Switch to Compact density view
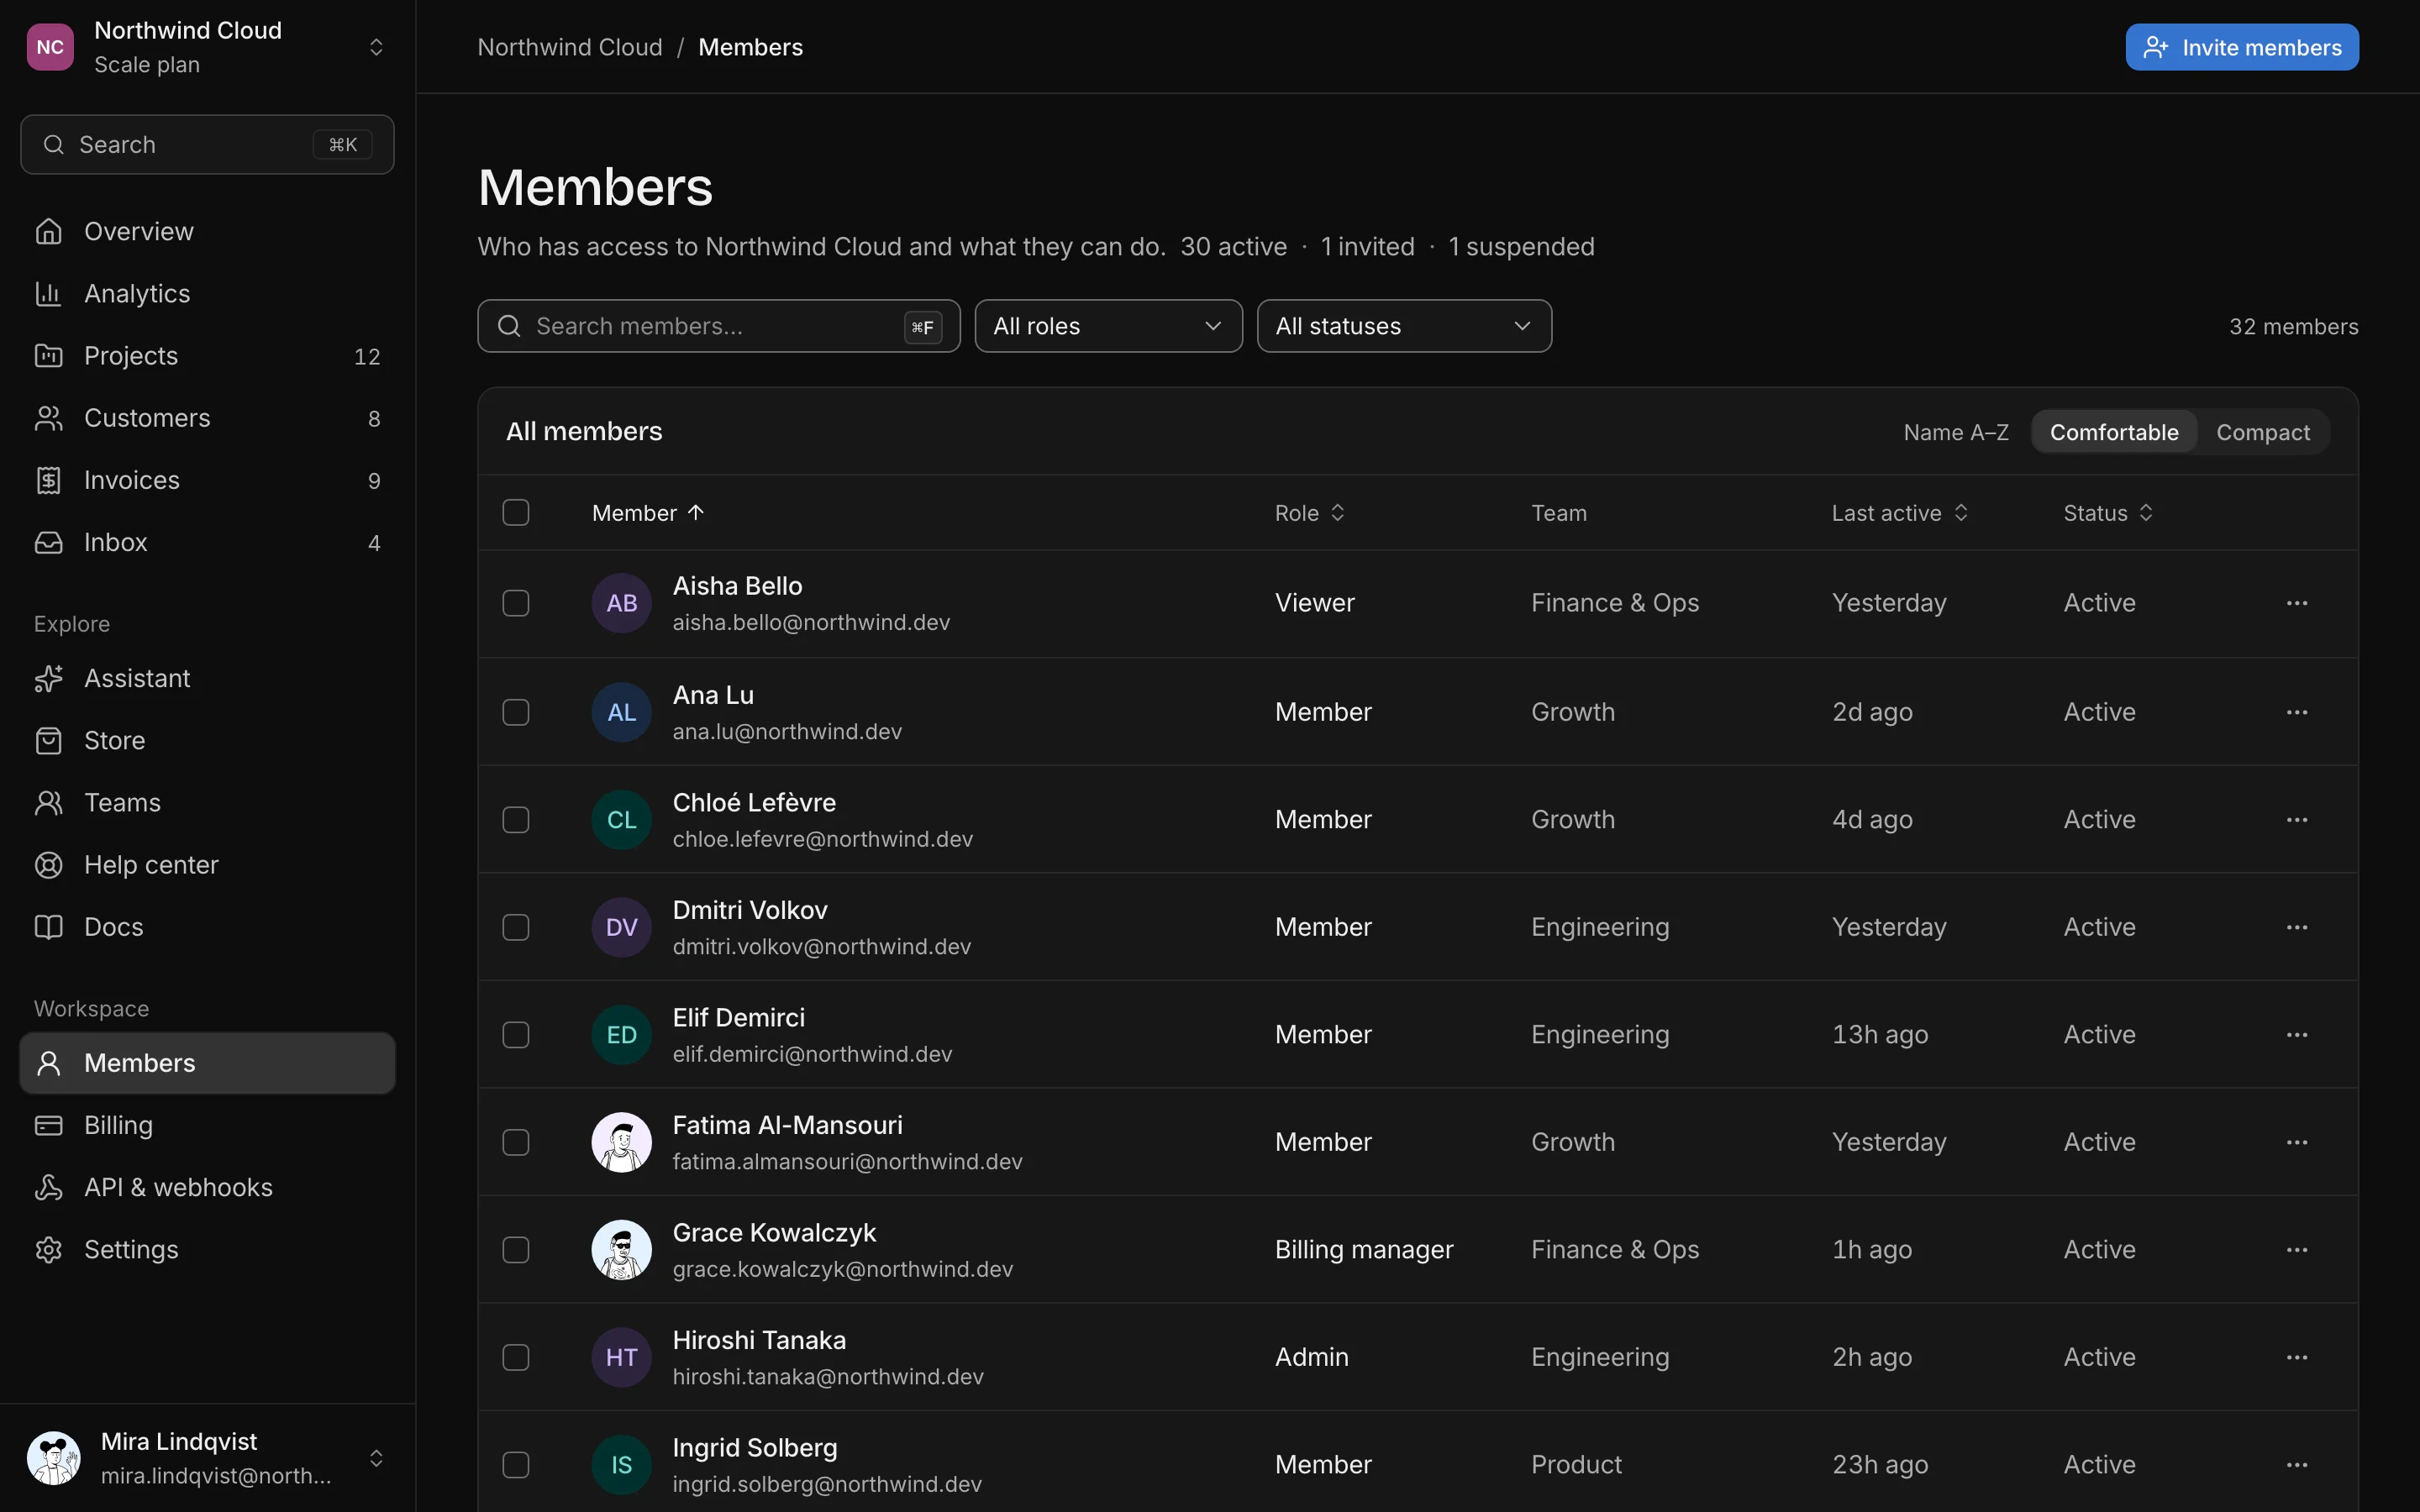 pyautogui.click(x=2263, y=432)
